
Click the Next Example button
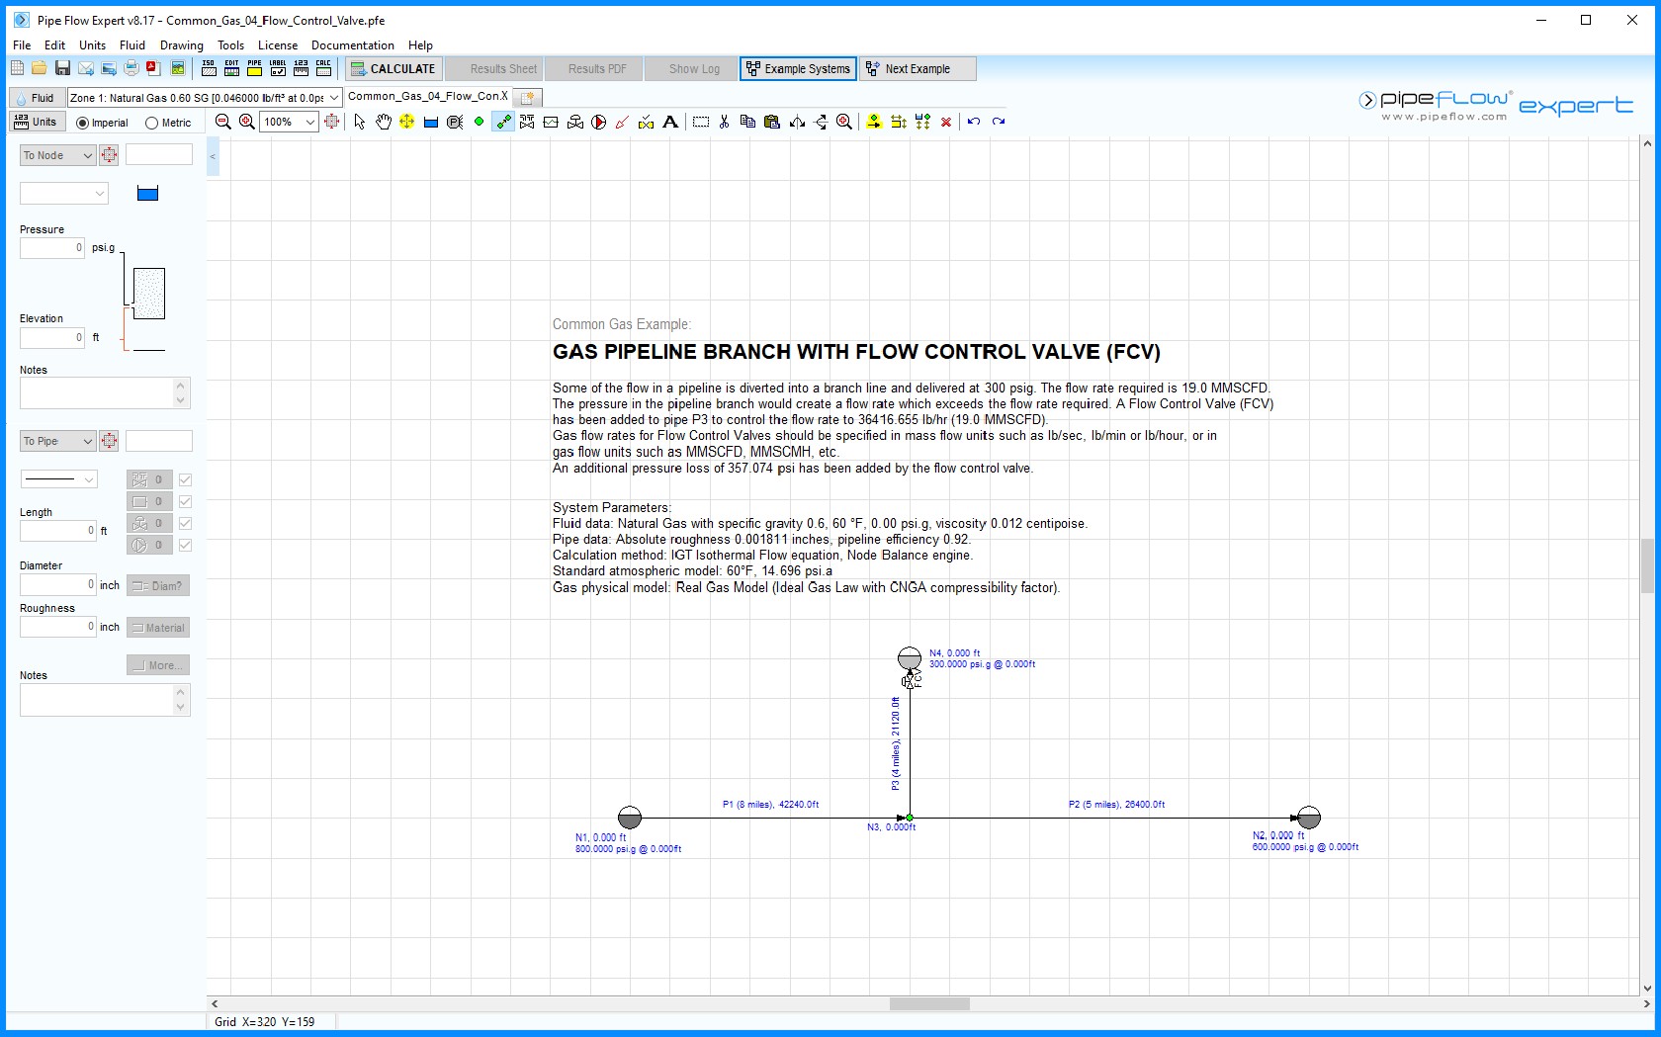click(918, 69)
